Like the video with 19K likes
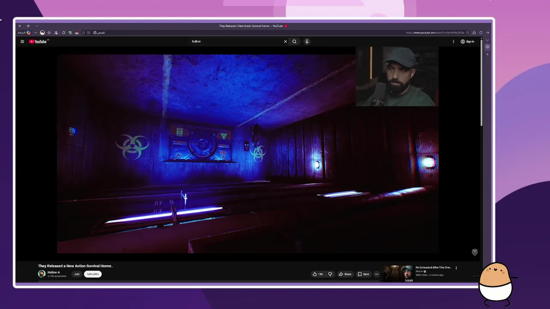This screenshot has height=309, width=550. [x=318, y=274]
